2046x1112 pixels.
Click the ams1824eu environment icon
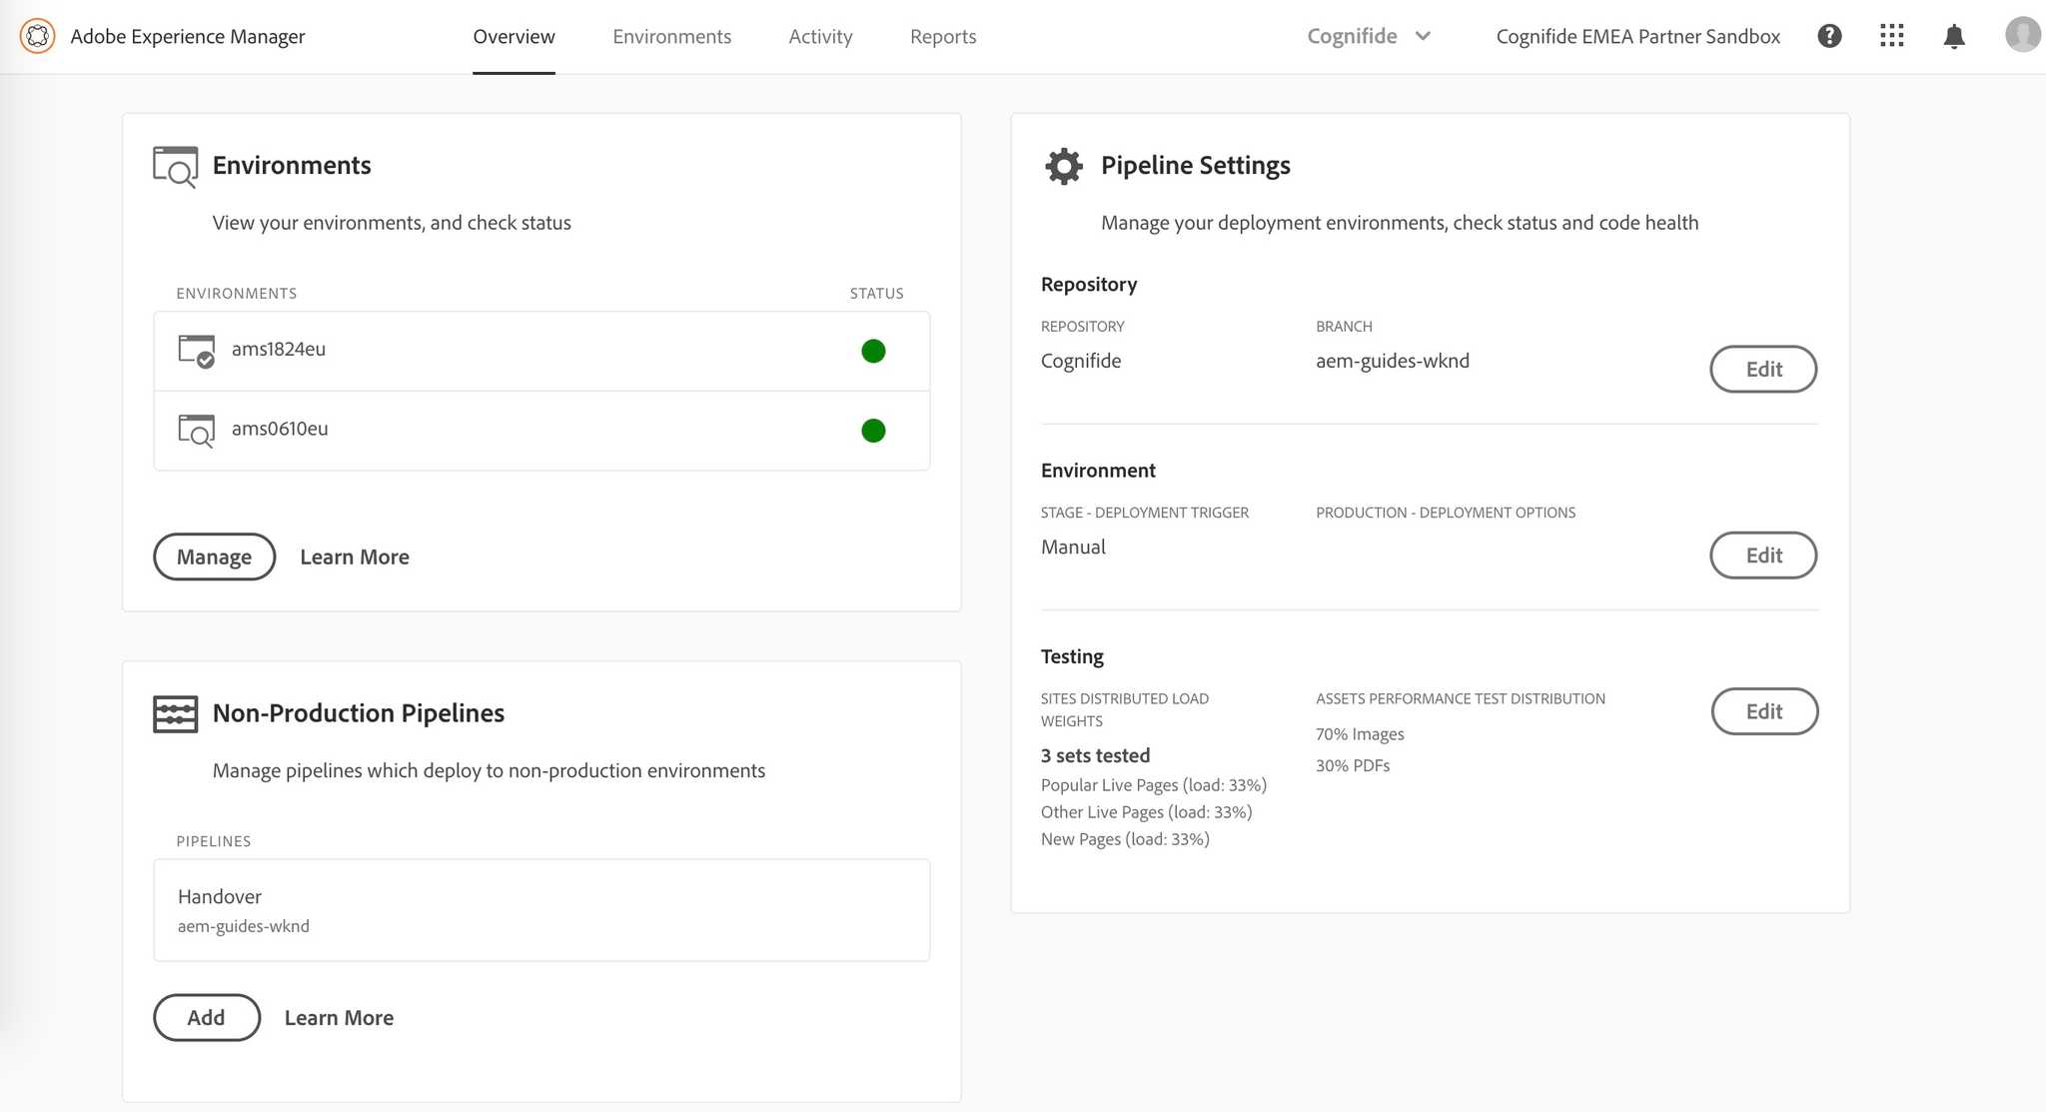click(x=196, y=351)
